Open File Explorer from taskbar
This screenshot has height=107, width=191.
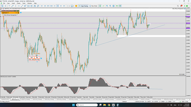click(x=105, y=105)
